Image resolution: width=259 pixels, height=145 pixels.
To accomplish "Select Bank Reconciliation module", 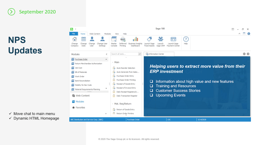I will coord(81,81).
